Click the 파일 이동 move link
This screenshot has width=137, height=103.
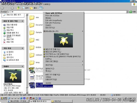coord(8,27)
